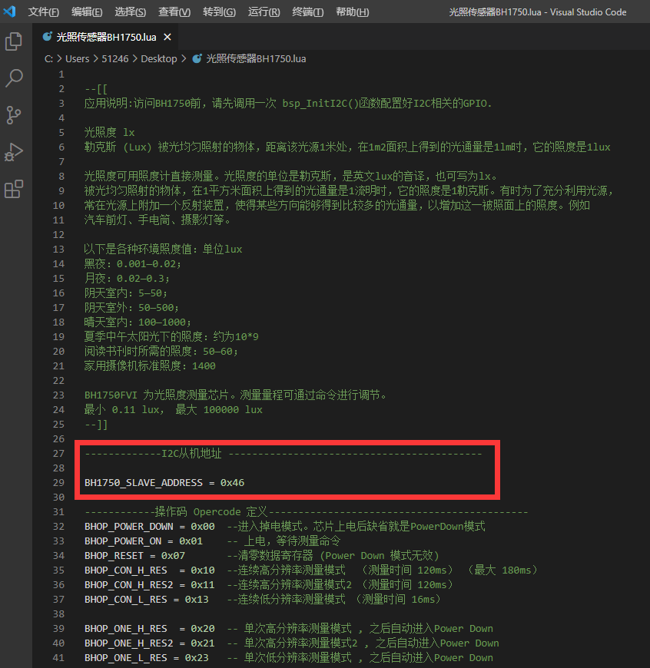Click the 以下是各种环境照度值 line
This screenshot has height=668, width=650.
[x=163, y=250]
